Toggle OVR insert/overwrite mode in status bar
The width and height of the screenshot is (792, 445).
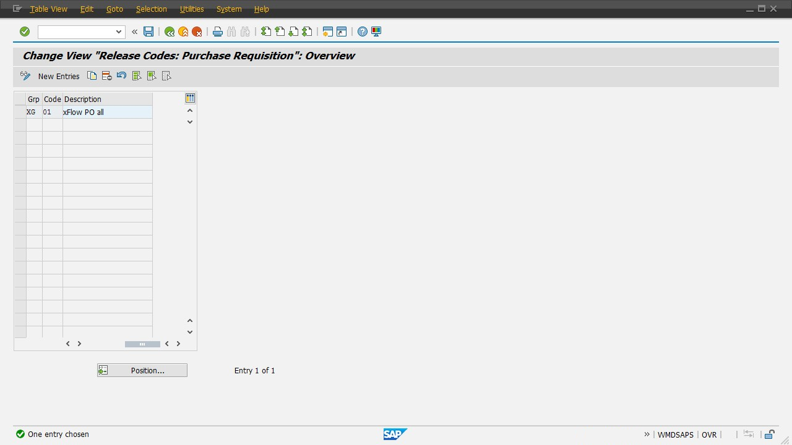[x=709, y=434]
